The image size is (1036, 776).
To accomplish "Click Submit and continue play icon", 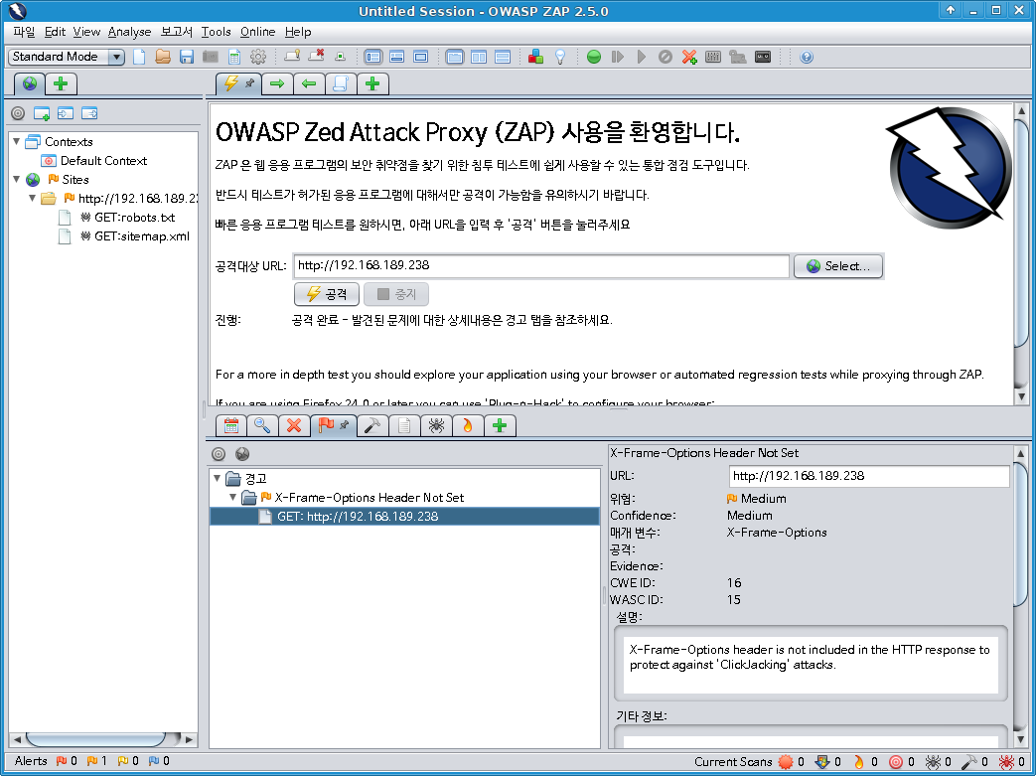I will pyautogui.click(x=642, y=57).
